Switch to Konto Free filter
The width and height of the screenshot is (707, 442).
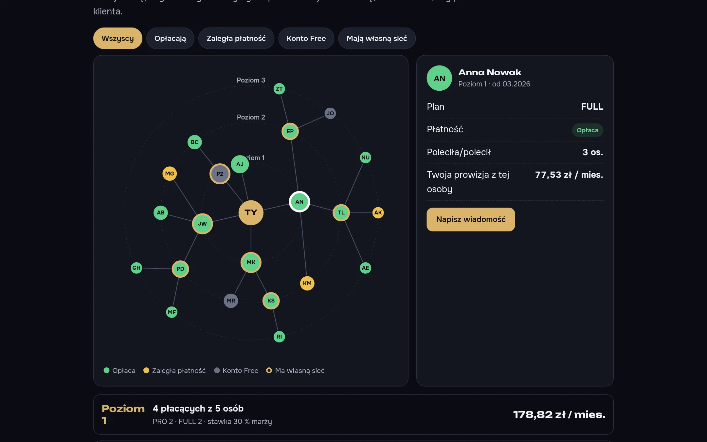coord(306,38)
